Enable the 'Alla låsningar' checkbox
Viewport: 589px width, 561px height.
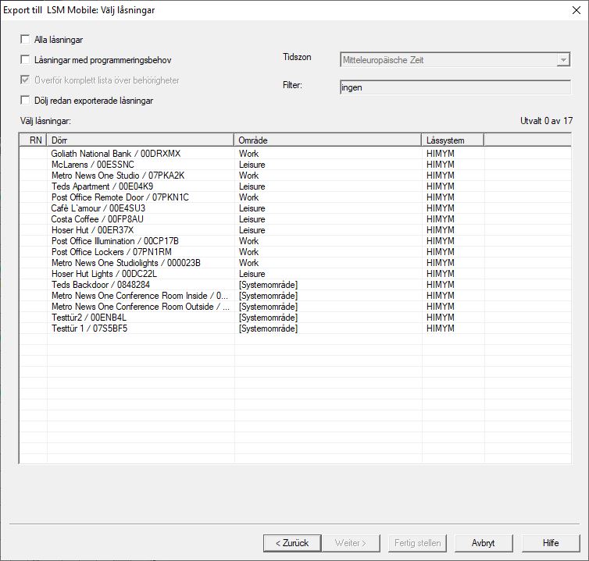(26, 40)
